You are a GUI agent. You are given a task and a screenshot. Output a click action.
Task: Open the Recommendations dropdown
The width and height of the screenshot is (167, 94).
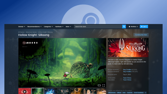[34, 27]
